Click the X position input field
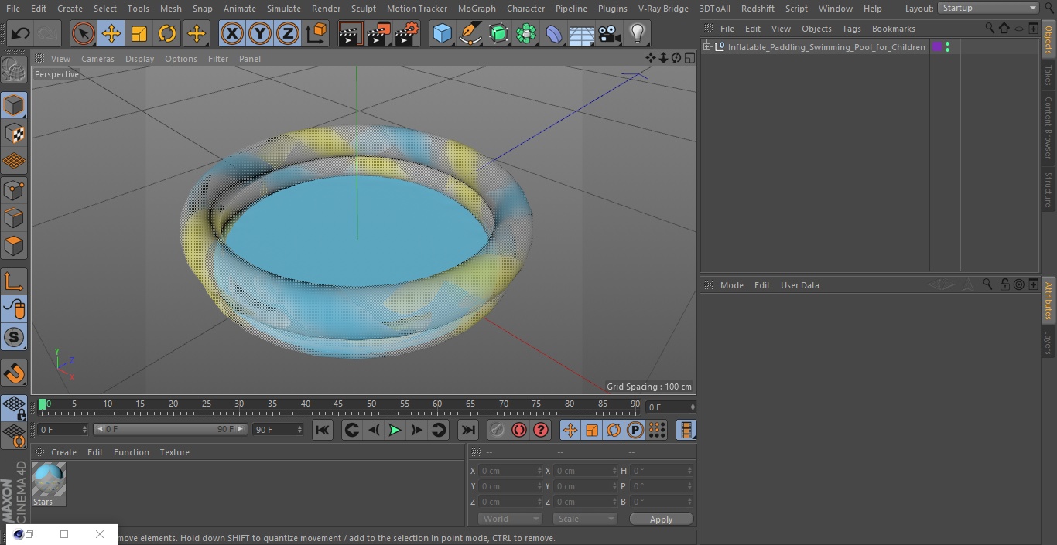 click(x=511, y=471)
